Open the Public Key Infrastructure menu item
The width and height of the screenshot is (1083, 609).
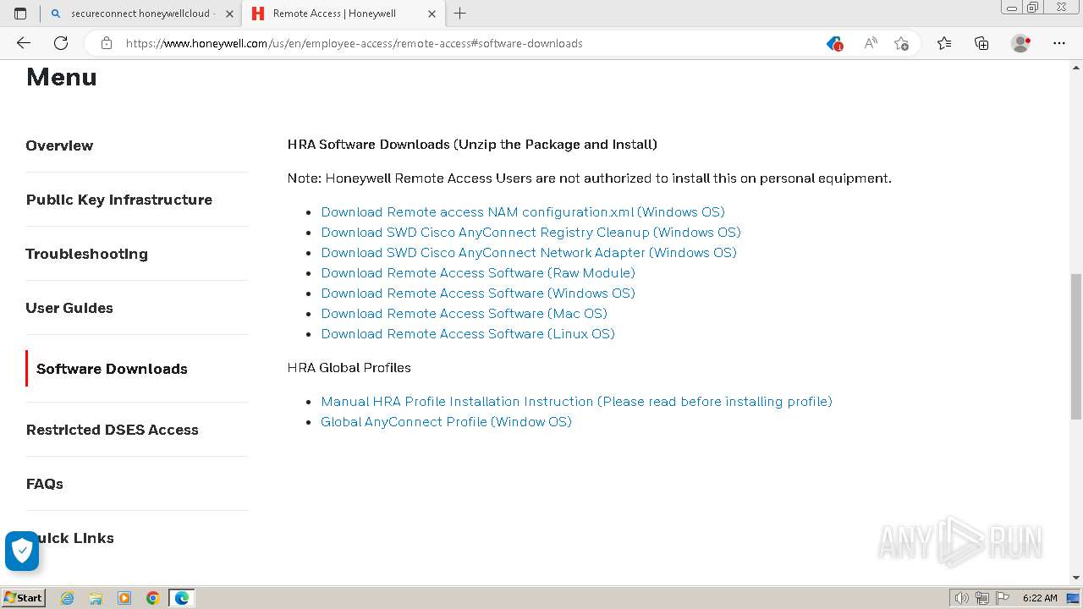(x=118, y=200)
